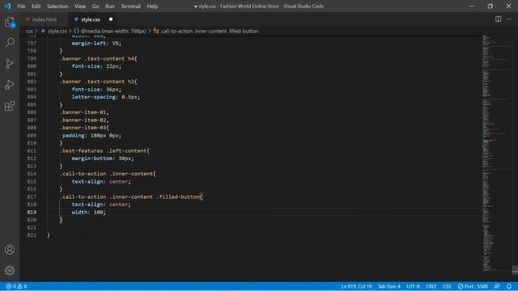Open the Run menu

tap(110, 6)
